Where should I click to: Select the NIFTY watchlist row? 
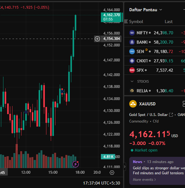pyautogui.click(x=154, y=33)
